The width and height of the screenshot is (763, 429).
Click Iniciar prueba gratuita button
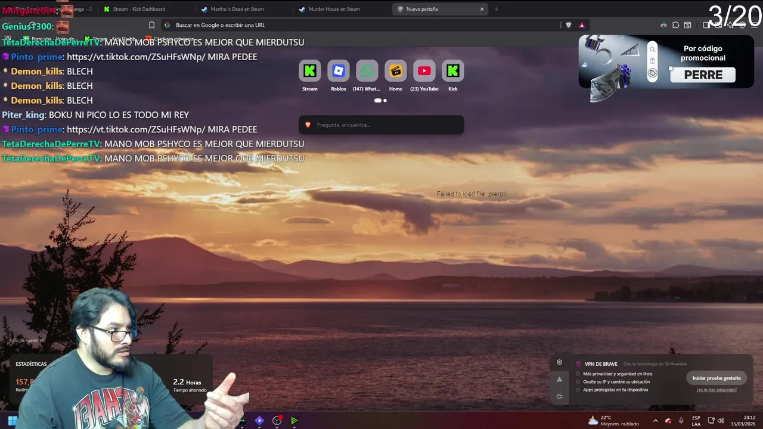717,378
